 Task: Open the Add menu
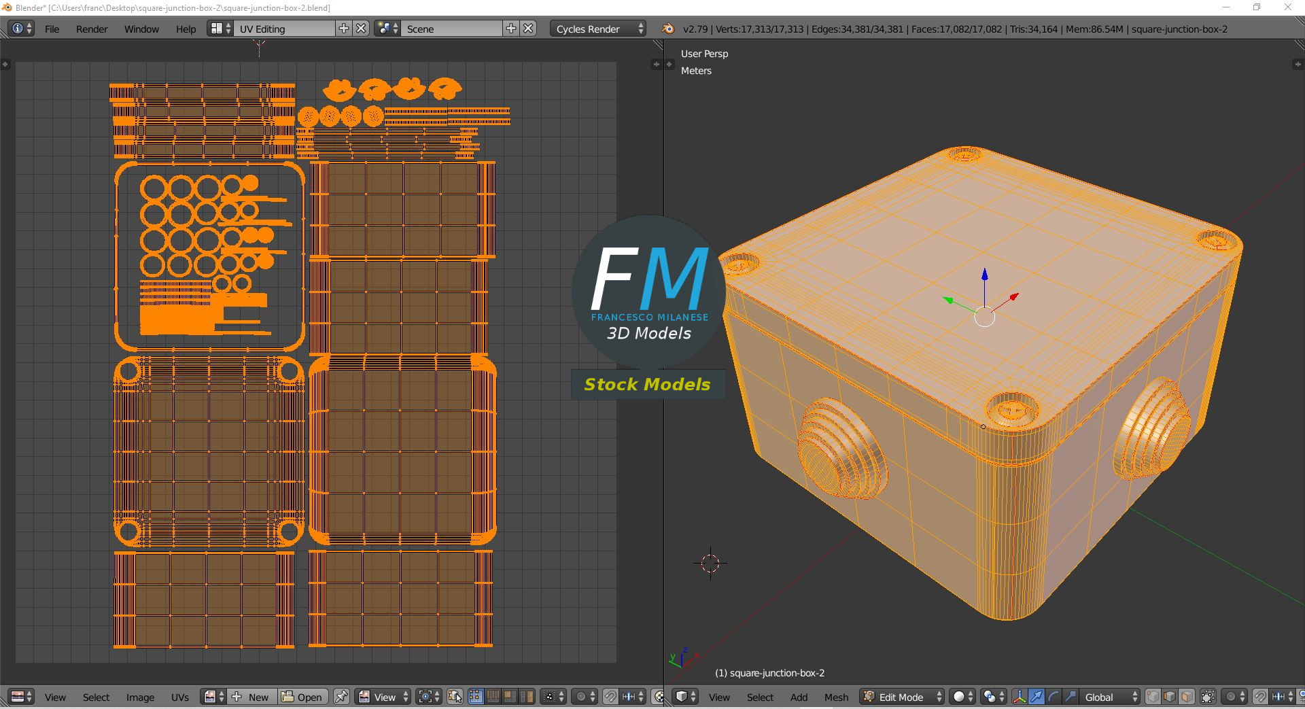click(799, 697)
